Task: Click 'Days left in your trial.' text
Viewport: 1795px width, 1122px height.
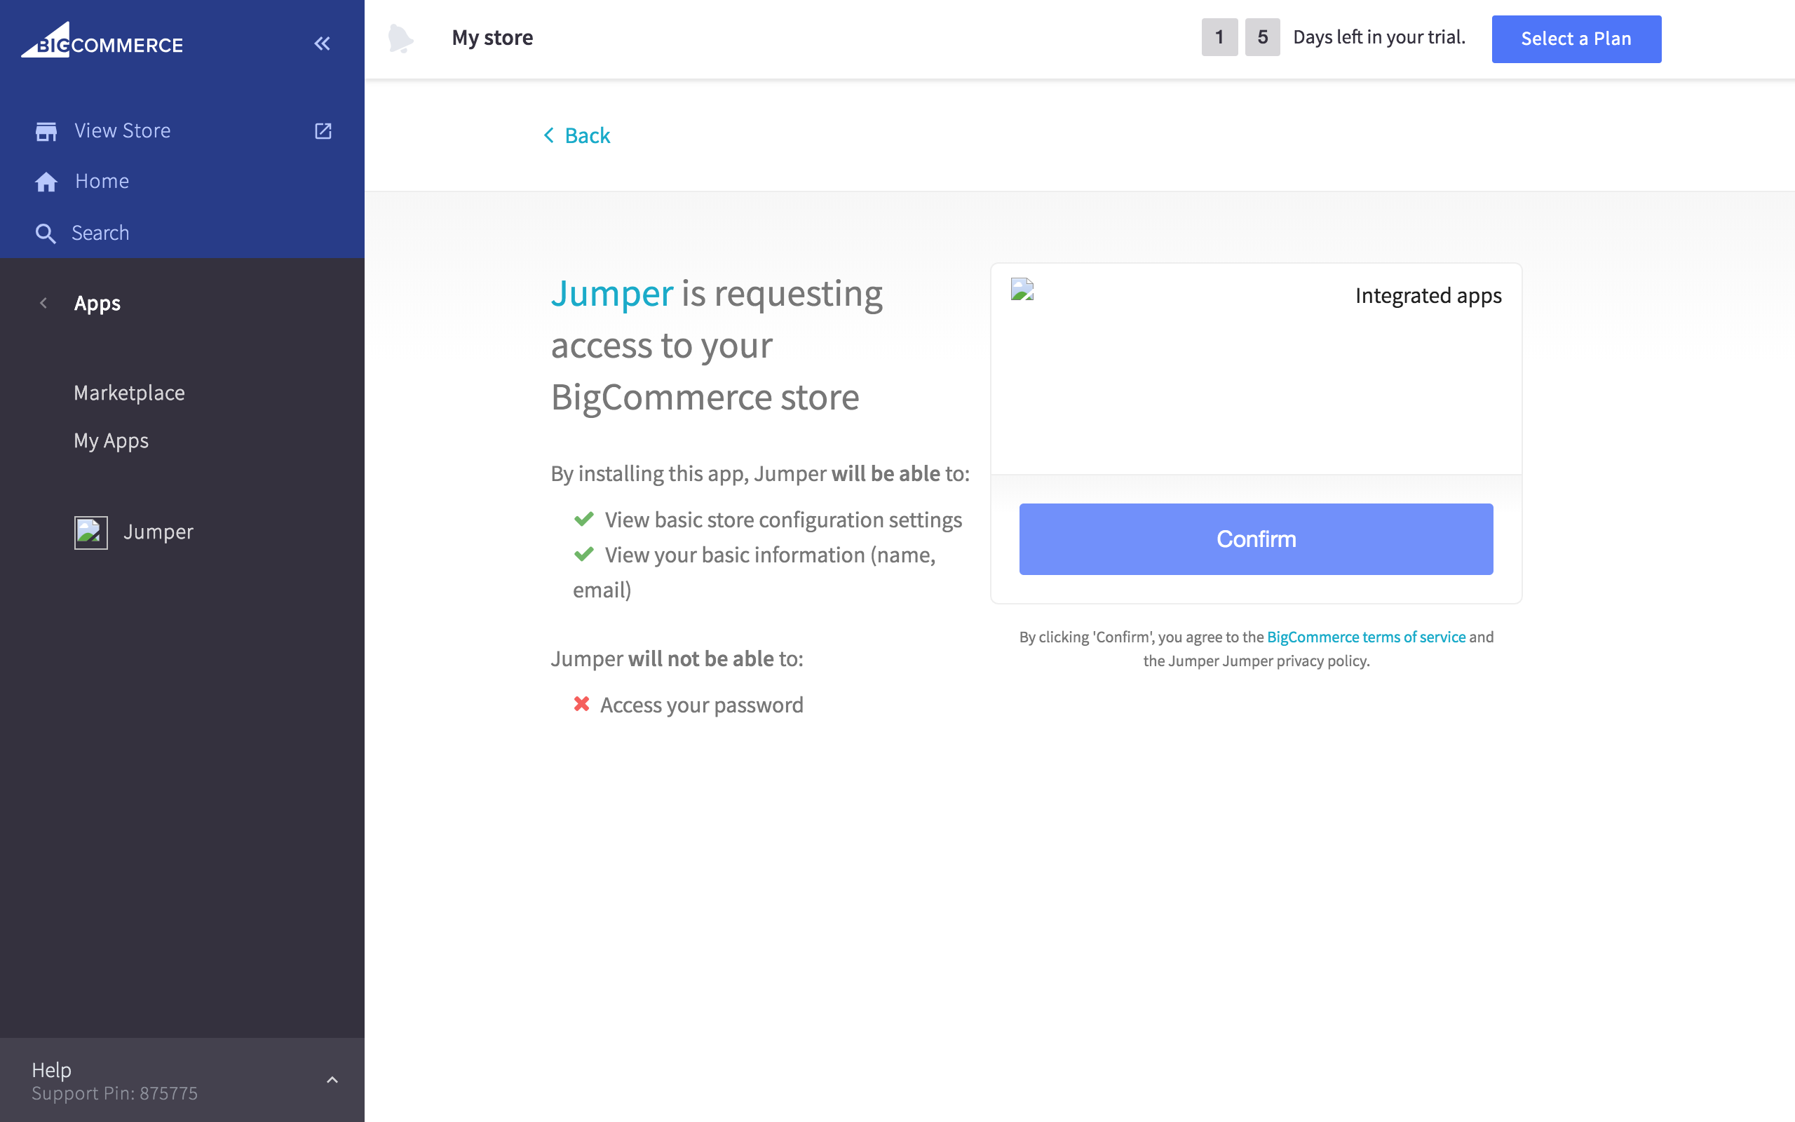Action: click(x=1379, y=37)
